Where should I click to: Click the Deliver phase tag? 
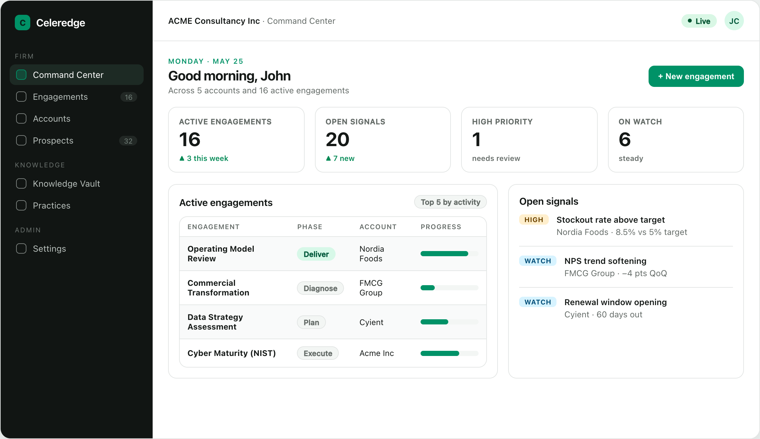[x=316, y=254]
